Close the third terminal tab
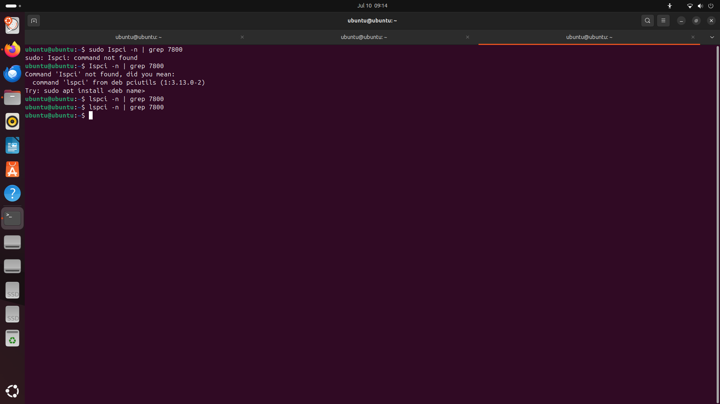 click(693, 37)
